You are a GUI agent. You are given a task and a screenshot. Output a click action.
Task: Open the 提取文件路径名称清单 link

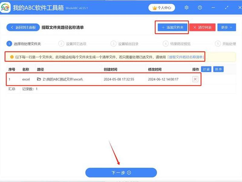(x=186, y=57)
